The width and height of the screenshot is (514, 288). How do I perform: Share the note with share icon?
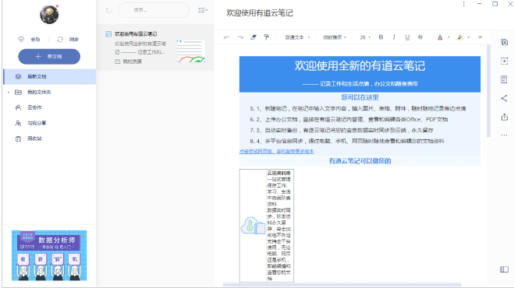point(504,98)
